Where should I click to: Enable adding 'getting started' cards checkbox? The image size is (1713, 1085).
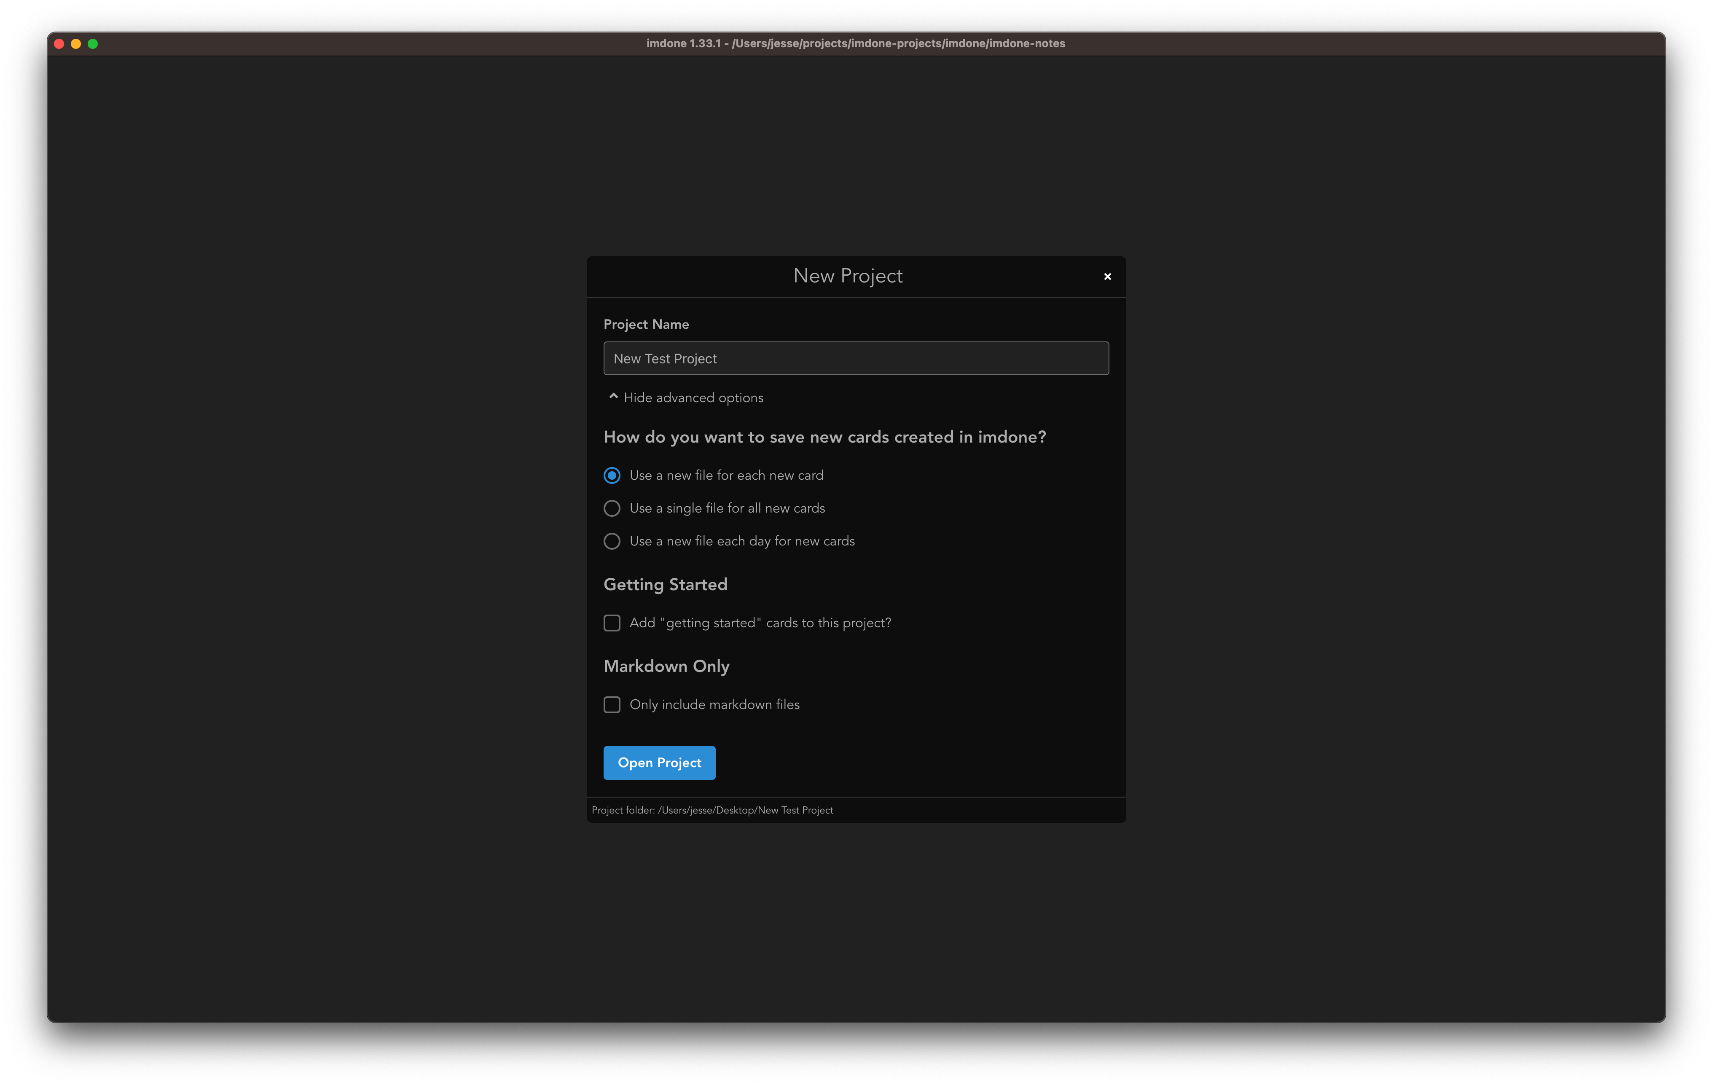pyautogui.click(x=612, y=623)
